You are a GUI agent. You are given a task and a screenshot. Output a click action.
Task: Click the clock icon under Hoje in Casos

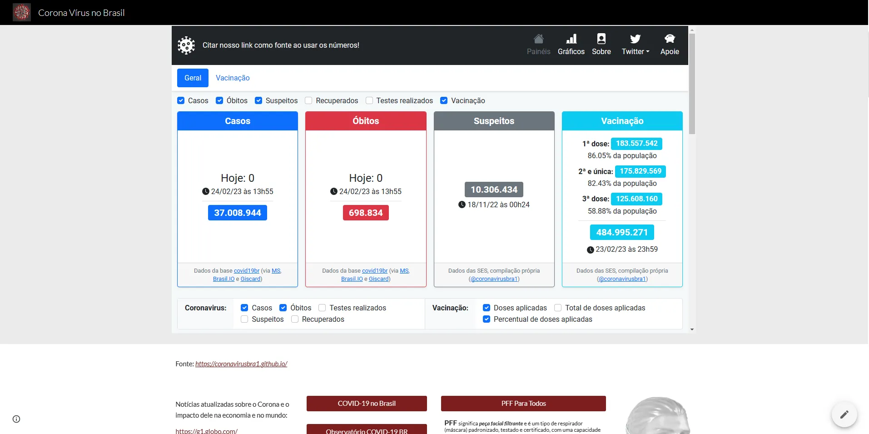[204, 191]
